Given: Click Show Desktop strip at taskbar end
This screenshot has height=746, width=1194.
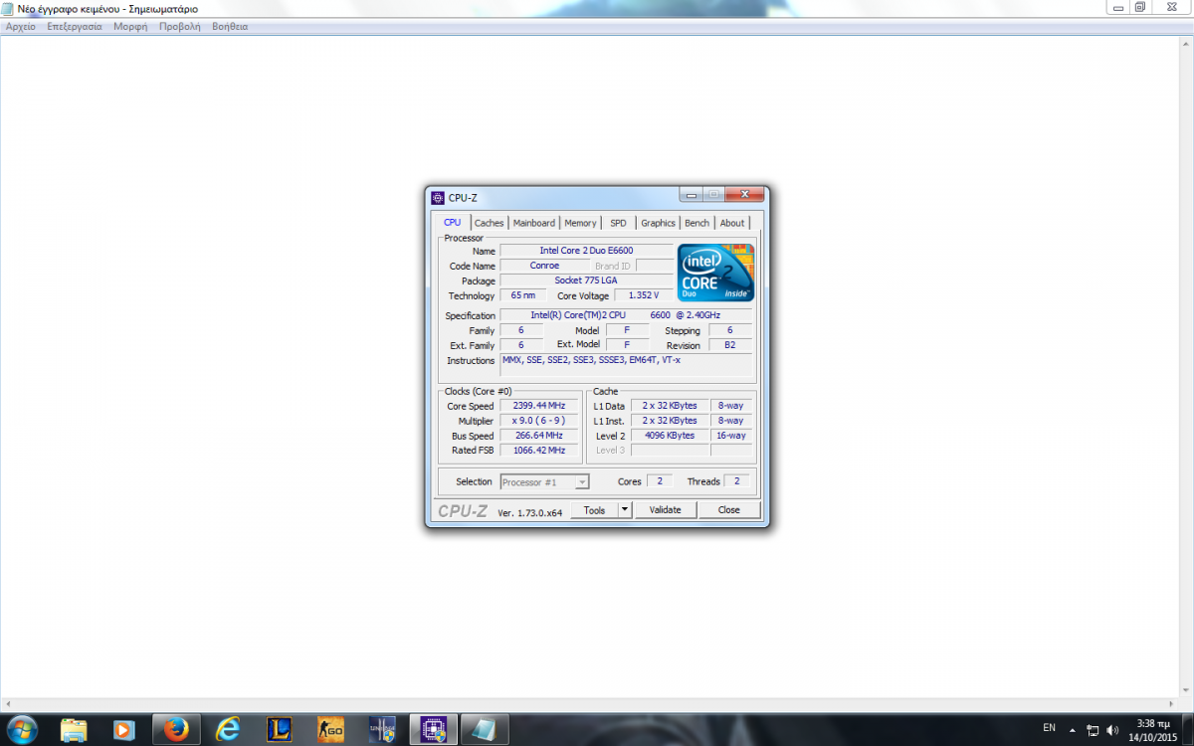Looking at the screenshot, I should click(1187, 729).
